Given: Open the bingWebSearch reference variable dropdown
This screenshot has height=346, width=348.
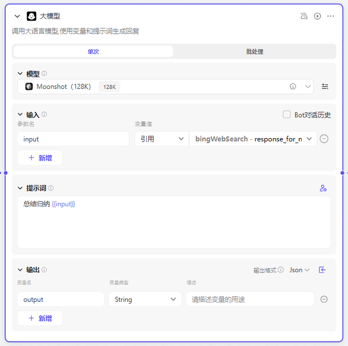Looking at the screenshot, I should [x=253, y=139].
